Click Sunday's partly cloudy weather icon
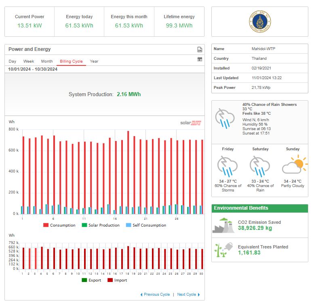This screenshot has height=305, width=314. [293, 166]
